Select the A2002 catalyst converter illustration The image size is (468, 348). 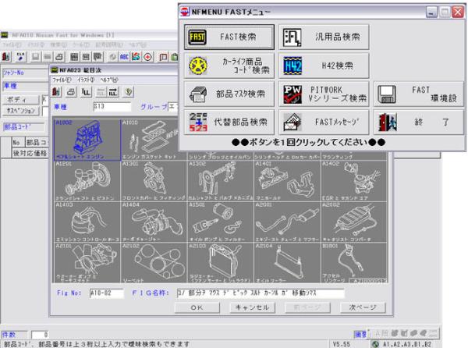tap(354, 222)
